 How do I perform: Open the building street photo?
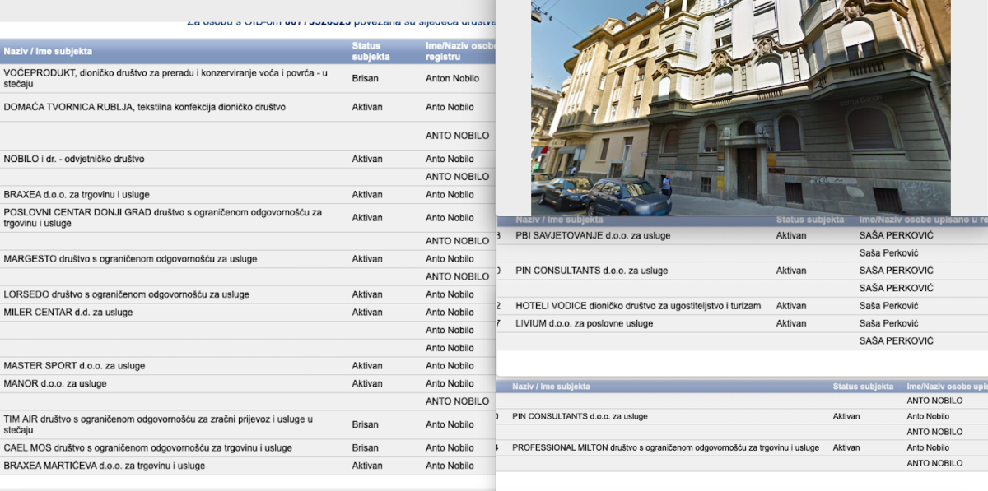pyautogui.click(x=740, y=108)
